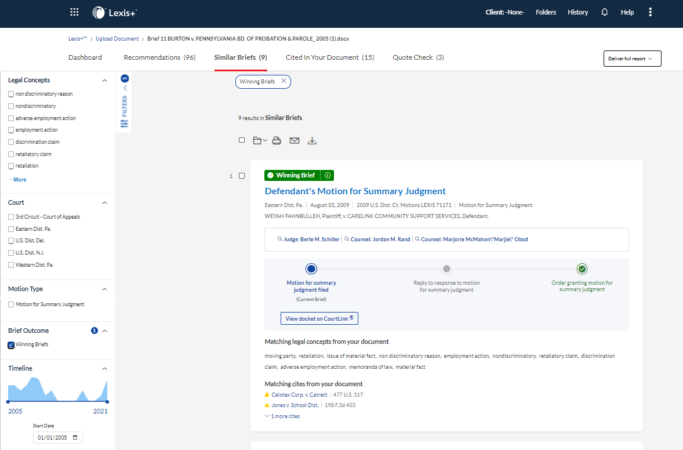Click the download icon in results toolbar

pyautogui.click(x=312, y=140)
